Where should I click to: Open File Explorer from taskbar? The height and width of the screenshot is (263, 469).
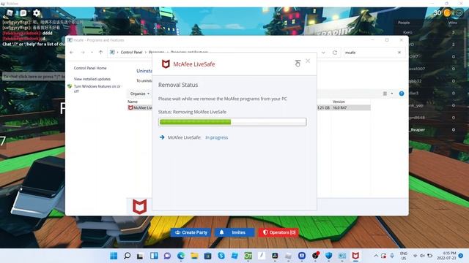pos(194,256)
